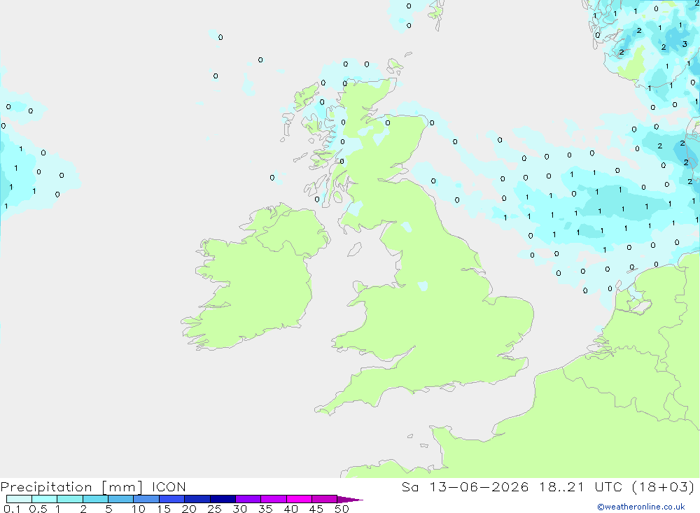Open the ©weatheronline.co.uk link
Screen dimensions: 700x513
click(x=641, y=507)
